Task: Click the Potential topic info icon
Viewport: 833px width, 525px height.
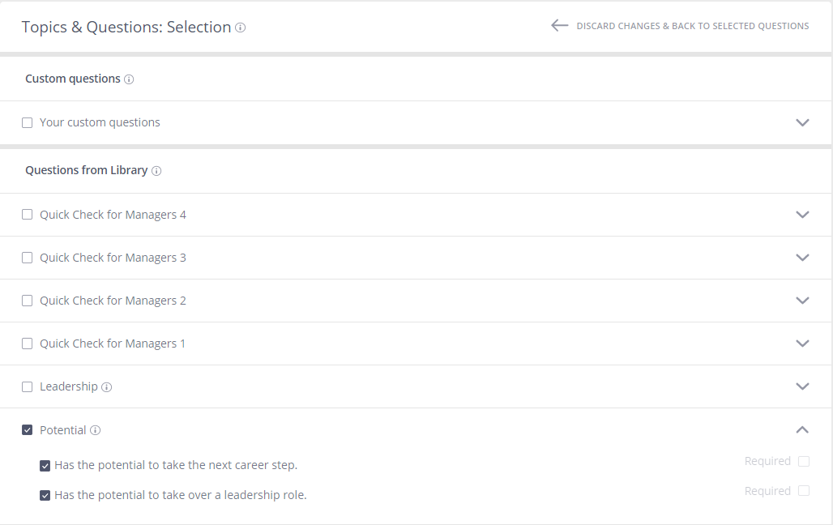Action: point(95,430)
